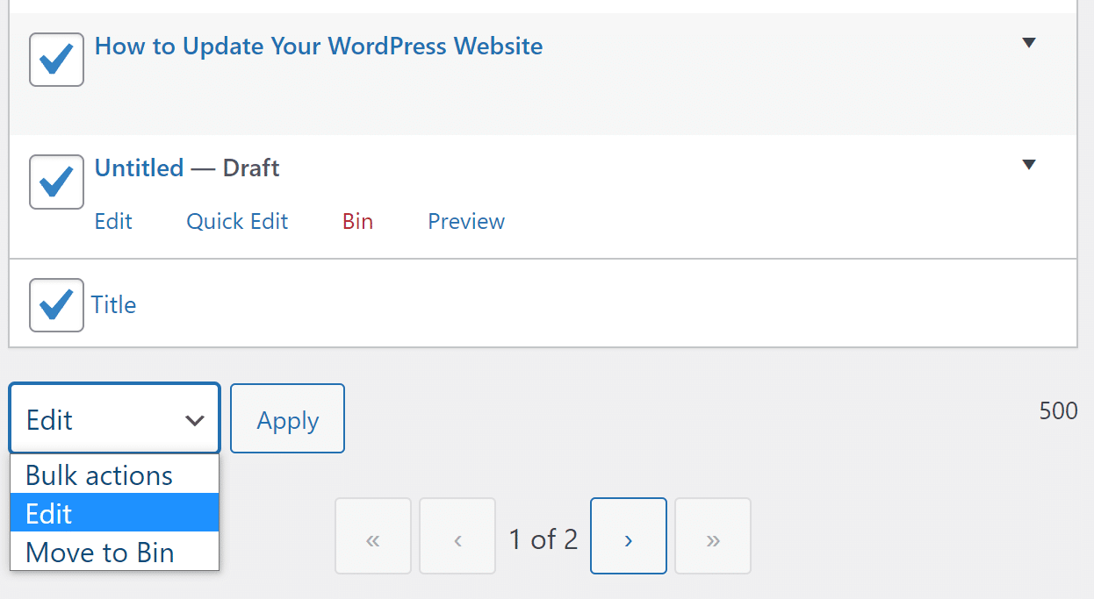Go to next page of posts
Image resolution: width=1094 pixels, height=599 pixels.
[x=628, y=536]
